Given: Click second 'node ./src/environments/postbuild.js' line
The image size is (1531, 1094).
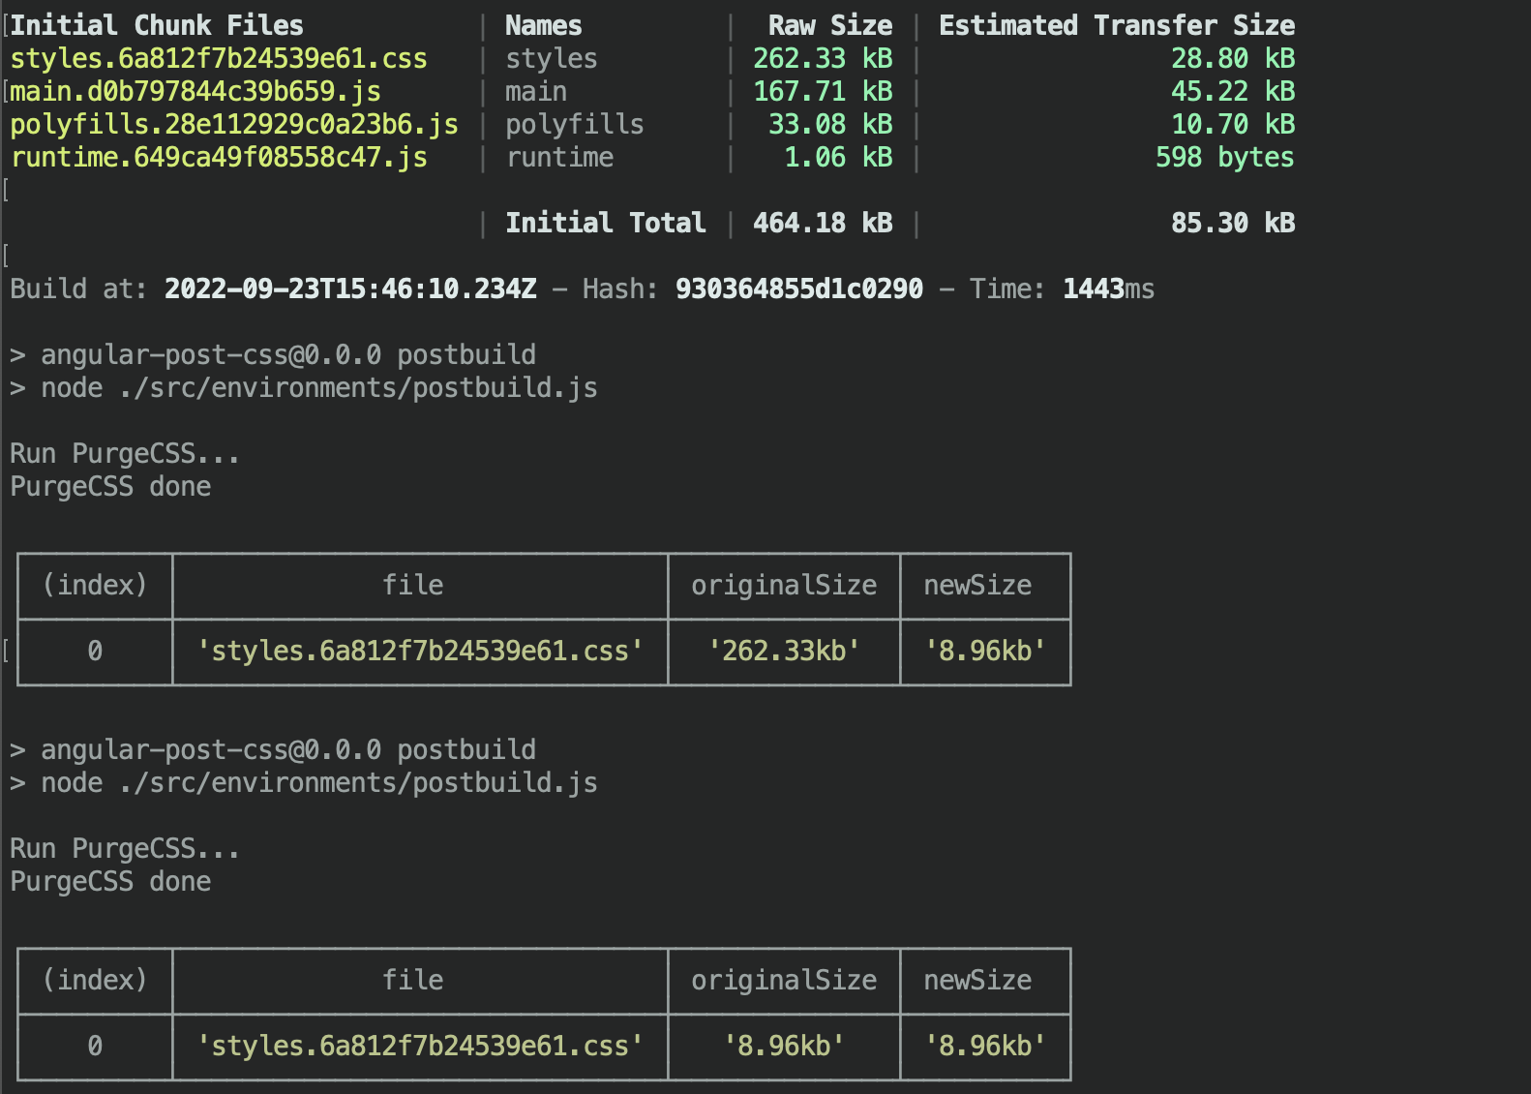Looking at the screenshot, I should click(x=319, y=783).
